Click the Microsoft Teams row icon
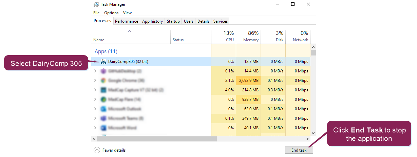 pyautogui.click(x=103, y=118)
